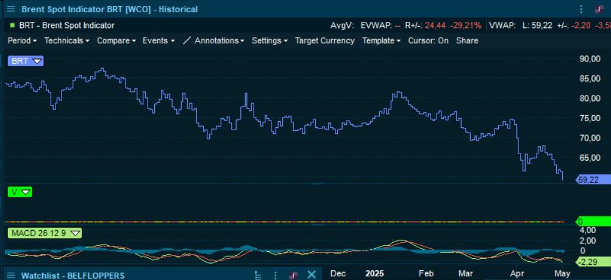The image size is (611, 280).
Task: Click the BRT - Brent Spot Indicator label
Action: [x=66, y=26]
